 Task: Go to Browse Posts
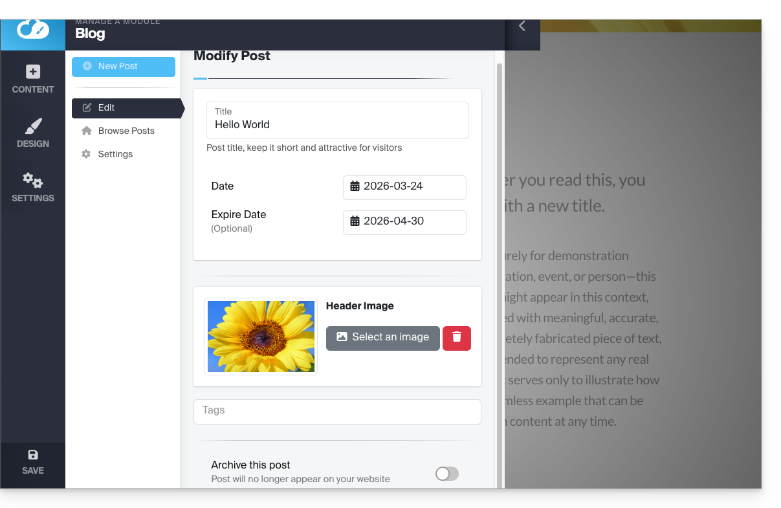(x=126, y=131)
